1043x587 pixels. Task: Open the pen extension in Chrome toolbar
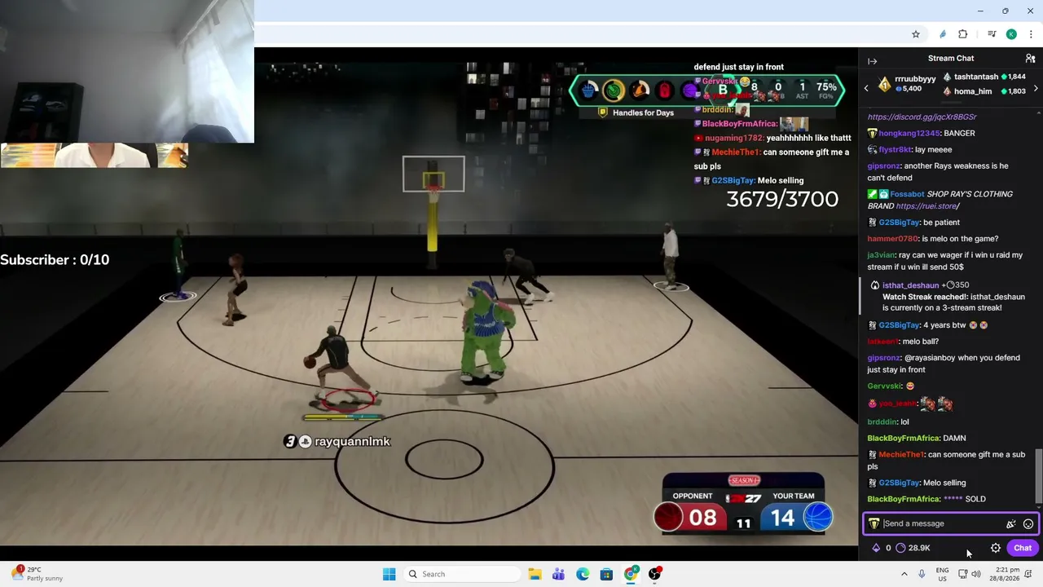coord(943,34)
